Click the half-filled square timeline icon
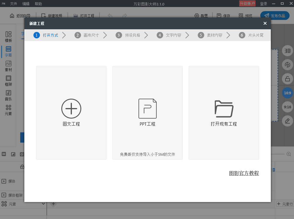 click(13, 154)
